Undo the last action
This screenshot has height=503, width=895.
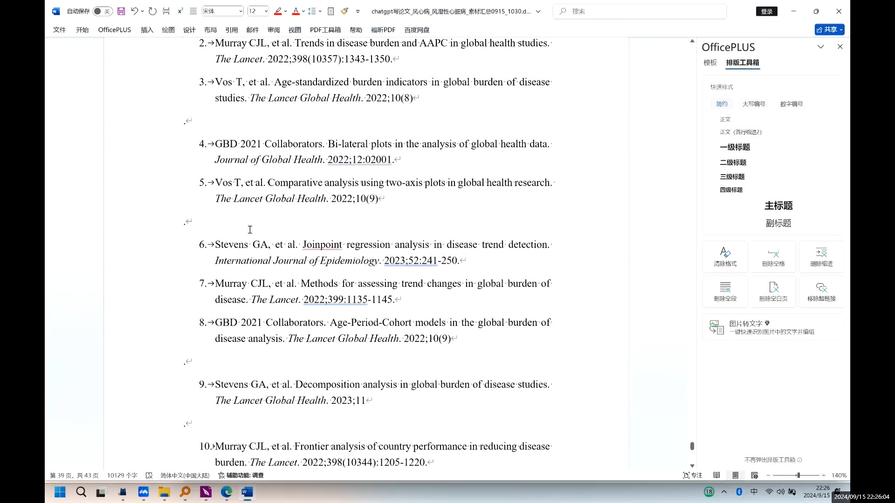click(x=134, y=11)
